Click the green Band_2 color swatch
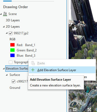97x112 pixels. point(12,50)
